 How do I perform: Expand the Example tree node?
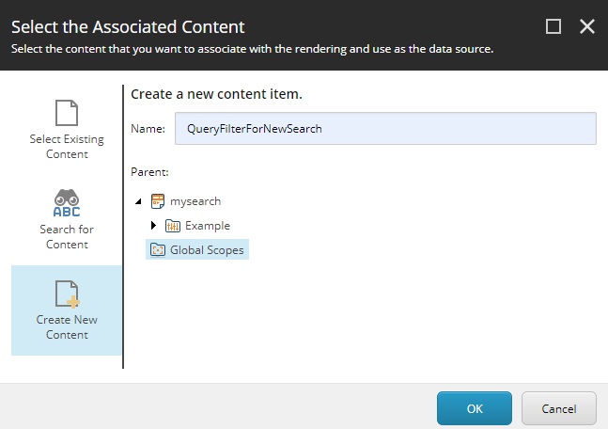[153, 225]
